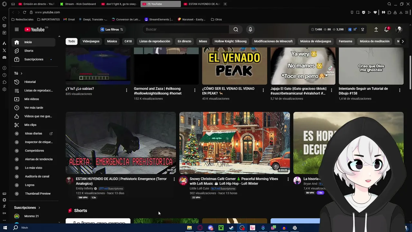Open the account avatar menu
Viewport: 412px width, 232px height.
[399, 29]
